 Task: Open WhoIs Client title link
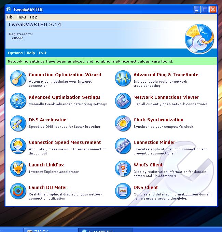(x=148, y=165)
